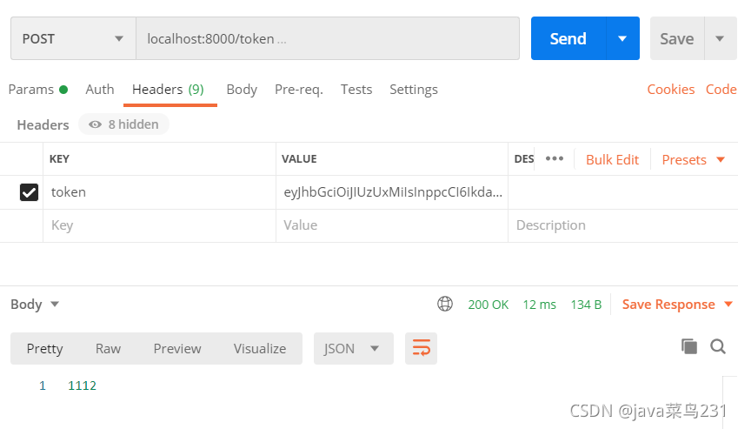738x429 pixels.
Task: Expand the Presets dropdown
Action: (693, 159)
